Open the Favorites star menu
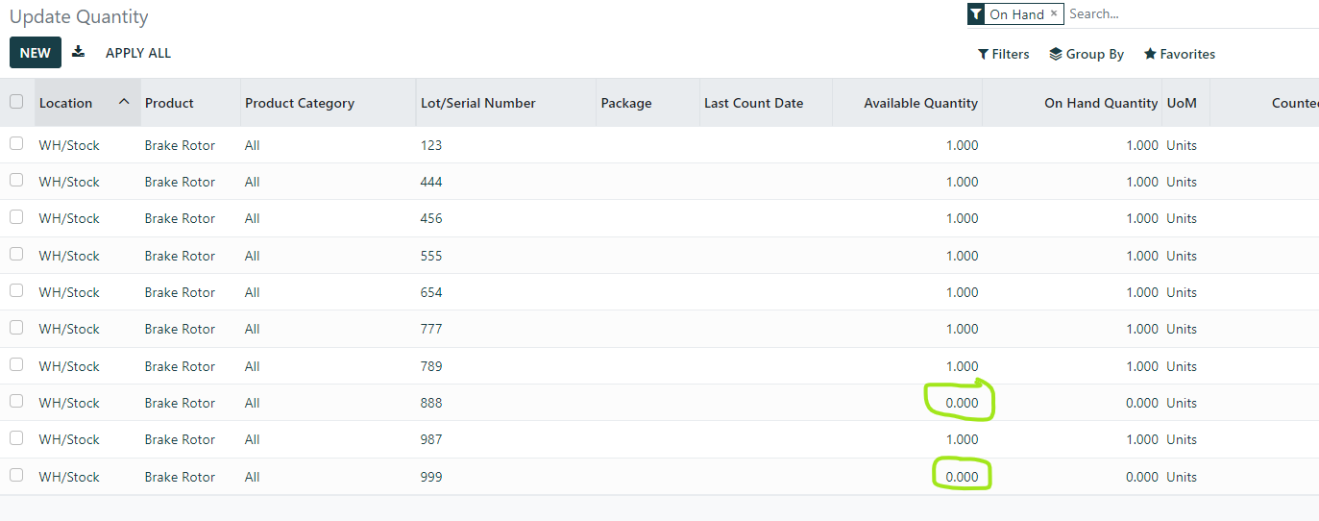 coord(1179,54)
